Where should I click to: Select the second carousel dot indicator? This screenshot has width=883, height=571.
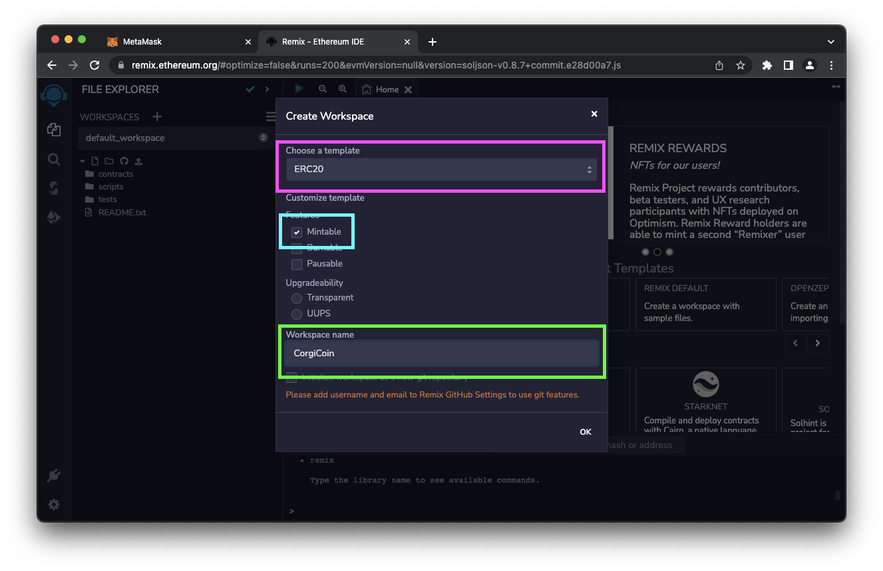pyautogui.click(x=657, y=252)
